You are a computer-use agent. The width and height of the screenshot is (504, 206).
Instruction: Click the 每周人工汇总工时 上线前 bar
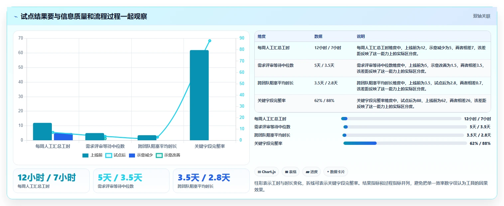(x=42, y=132)
